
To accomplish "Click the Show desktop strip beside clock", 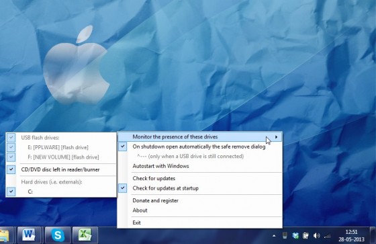I will (x=373, y=235).
